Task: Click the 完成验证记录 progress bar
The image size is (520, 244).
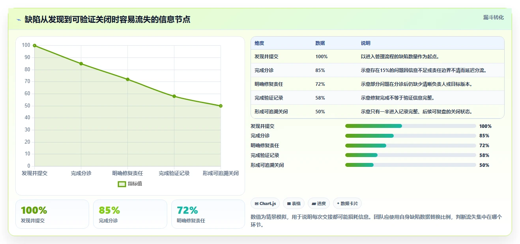Action: (x=410, y=155)
